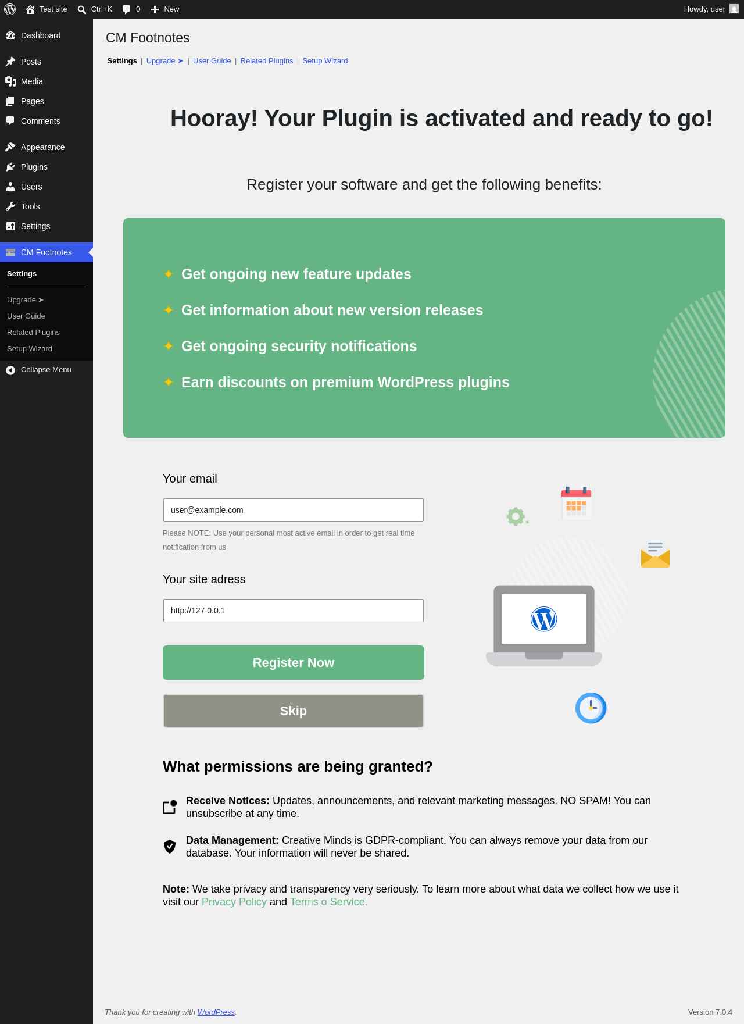Image resolution: width=744 pixels, height=1024 pixels.
Task: Click the Dashboard gauge icon
Action: pyautogui.click(x=10, y=35)
